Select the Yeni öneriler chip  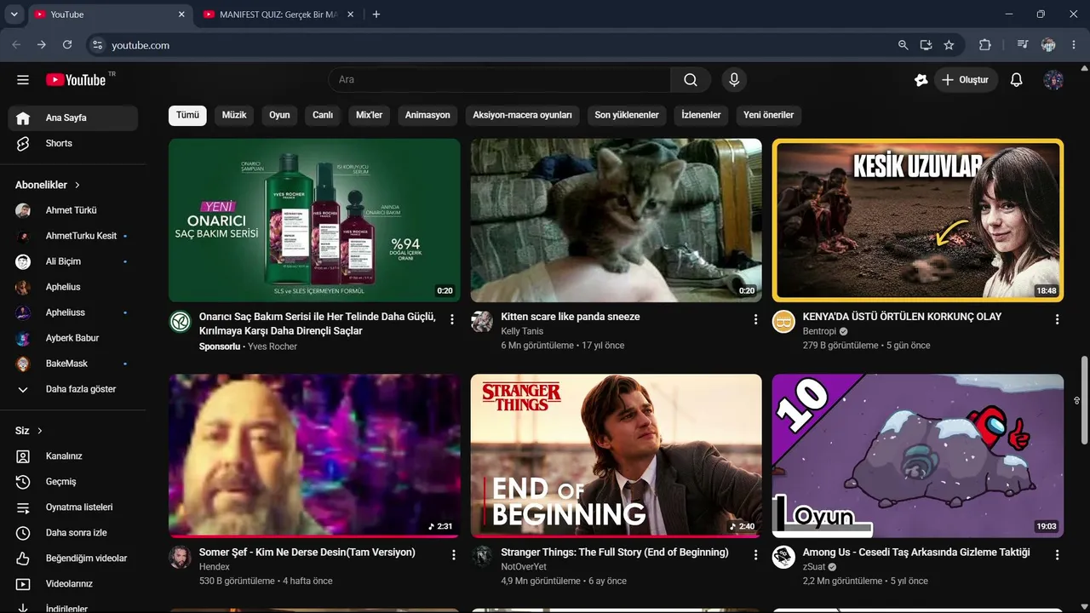pyautogui.click(x=769, y=115)
